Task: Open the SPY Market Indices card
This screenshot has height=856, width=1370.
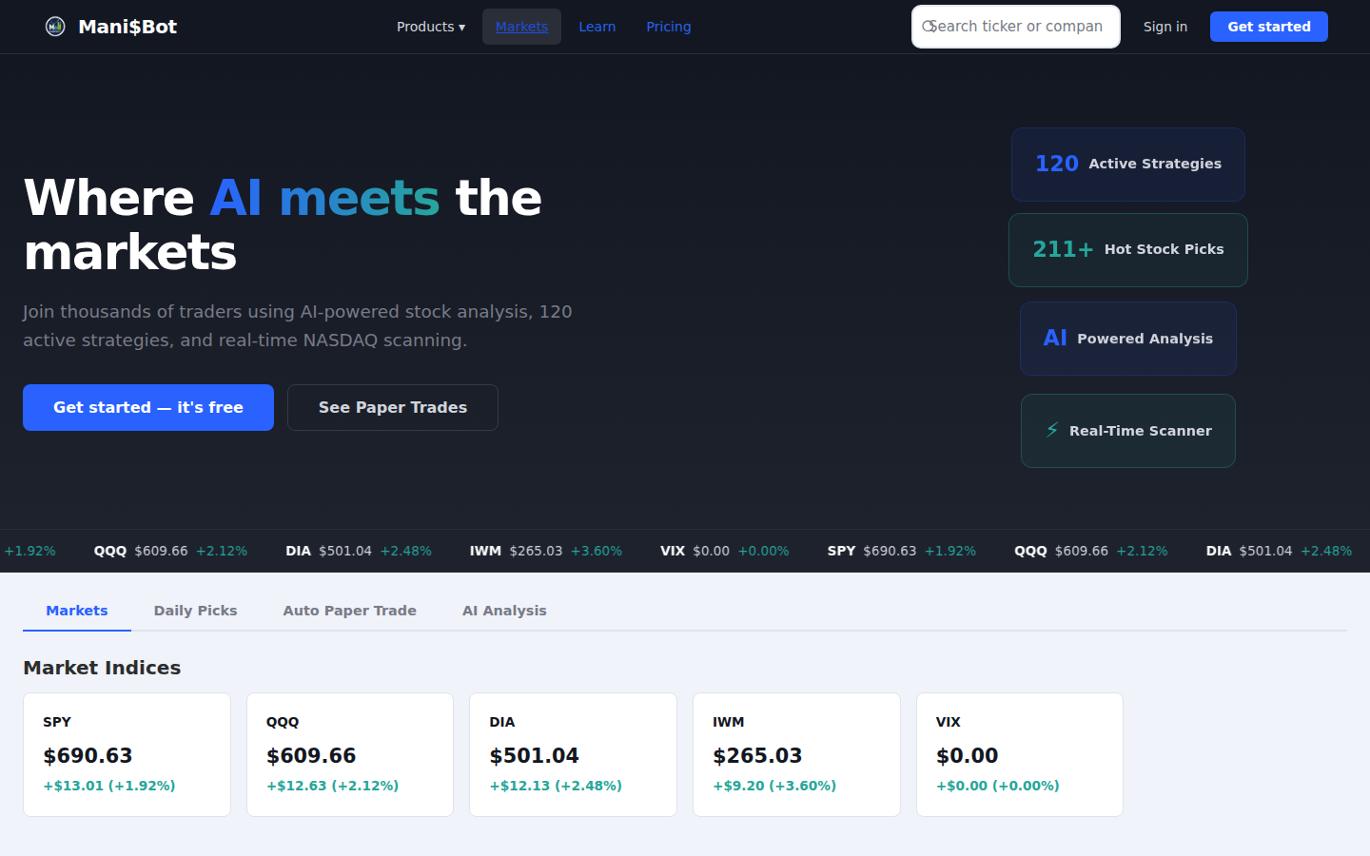Action: (x=127, y=754)
